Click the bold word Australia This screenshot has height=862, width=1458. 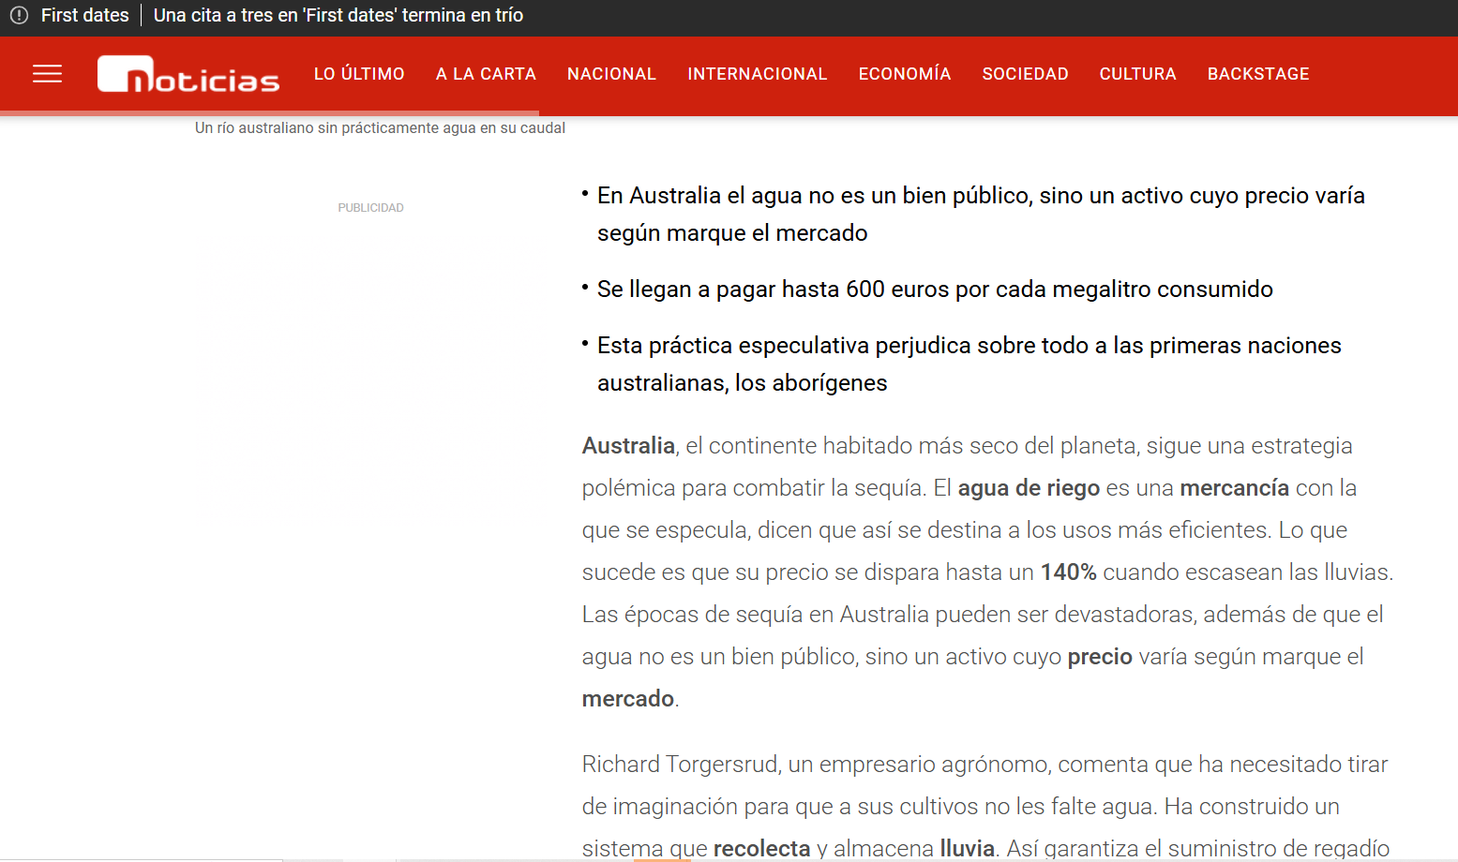(x=628, y=446)
